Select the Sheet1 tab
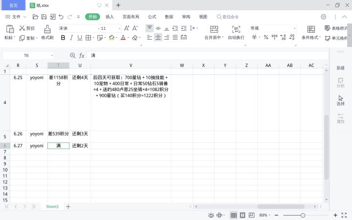 pos(52,206)
